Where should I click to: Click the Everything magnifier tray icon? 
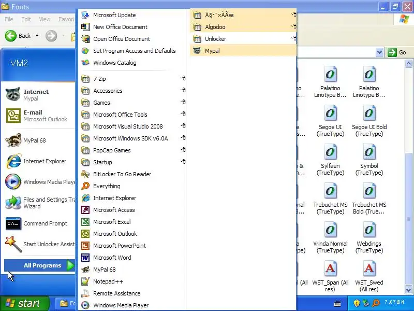(x=376, y=303)
